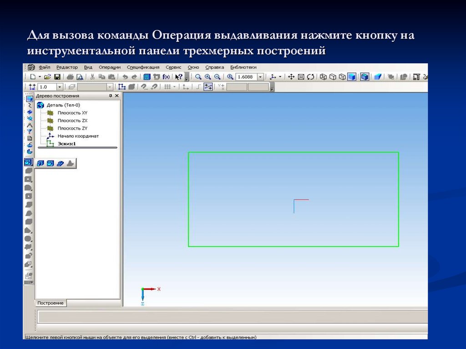
Task: Select the measurements compass-shaped panel icon
Action: tap(30, 125)
